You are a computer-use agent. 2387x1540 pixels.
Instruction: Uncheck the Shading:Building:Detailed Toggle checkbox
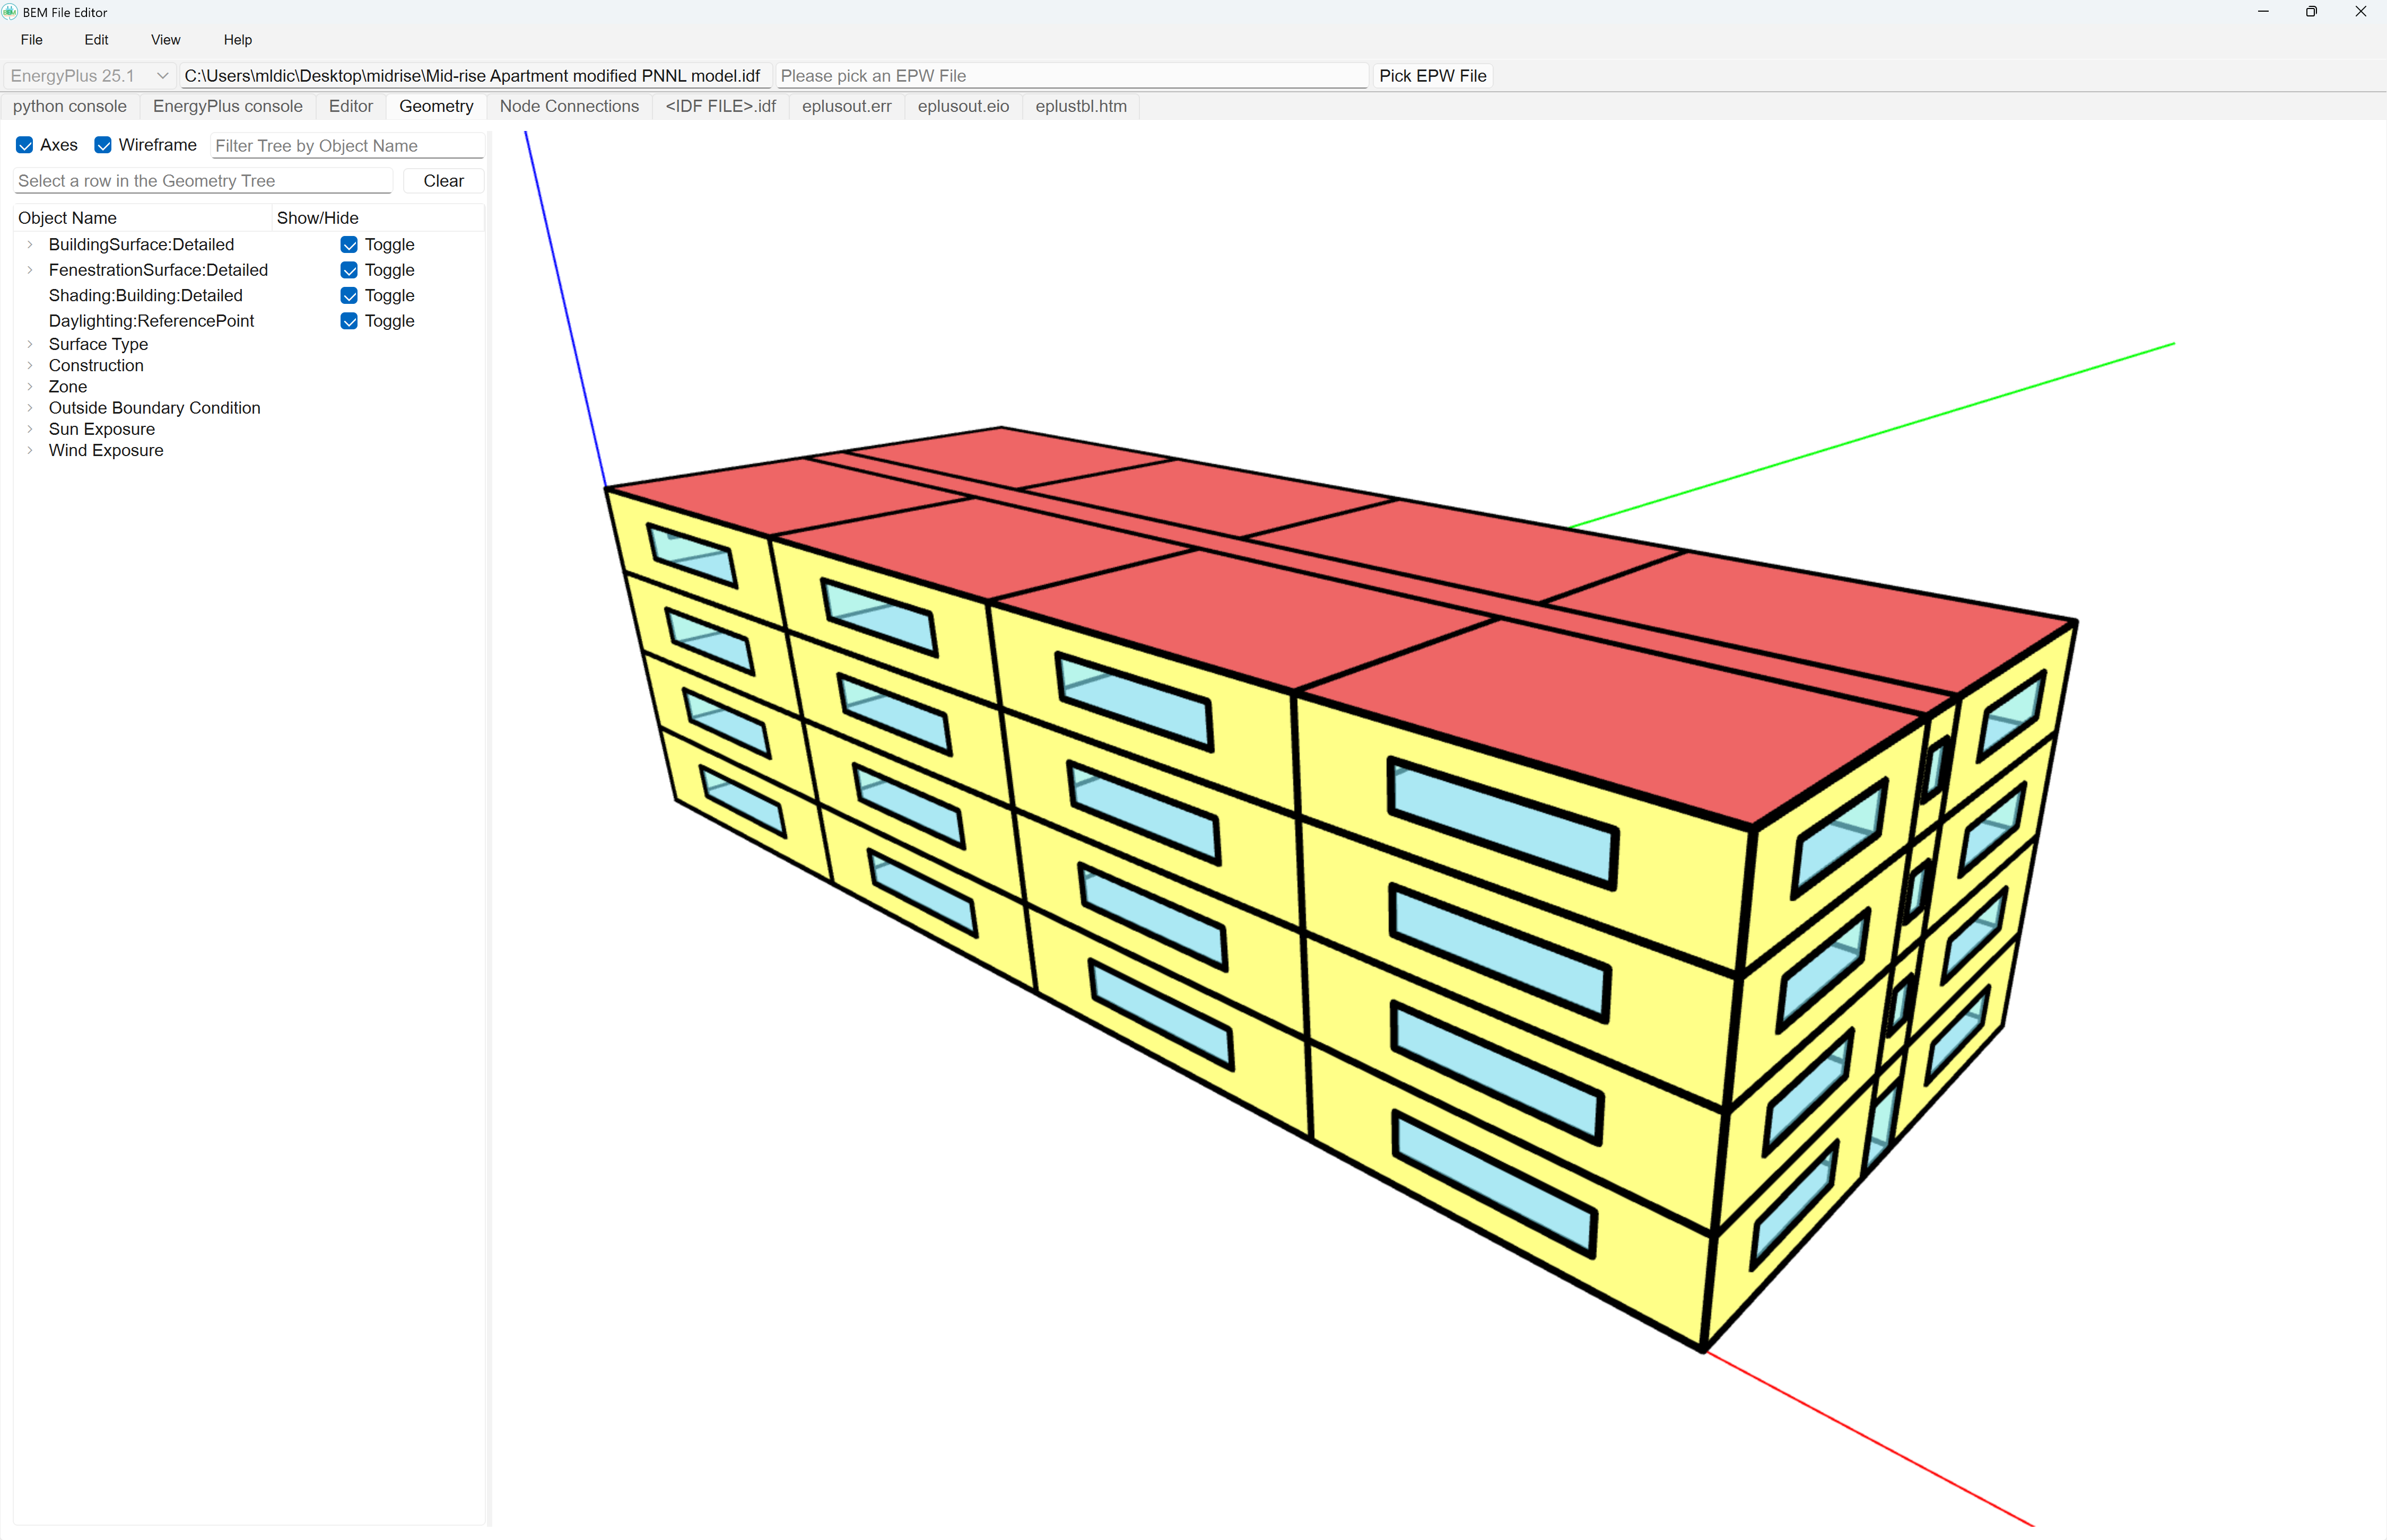tap(349, 296)
